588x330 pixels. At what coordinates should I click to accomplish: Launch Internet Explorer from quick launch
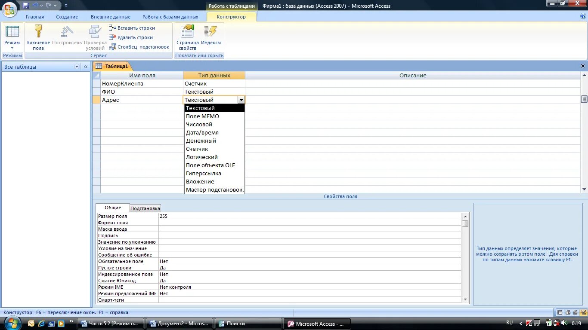(41, 324)
